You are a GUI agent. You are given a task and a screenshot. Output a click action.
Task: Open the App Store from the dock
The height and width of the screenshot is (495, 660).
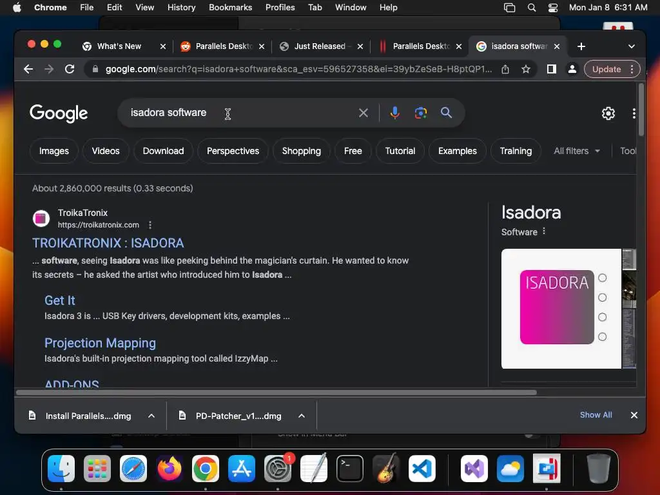point(242,468)
